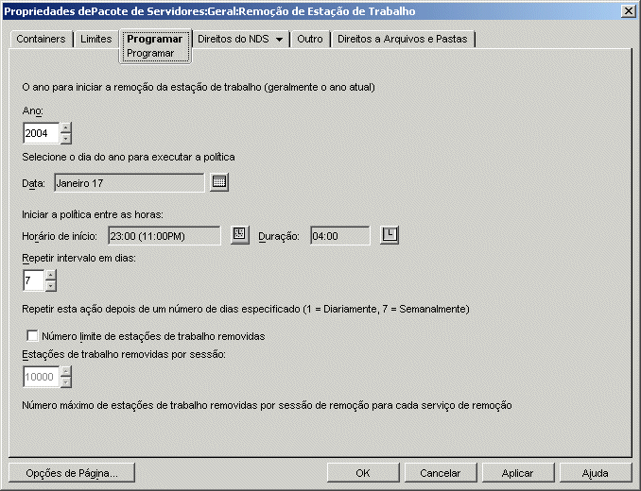Viewport: 641px width, 491px height.
Task: Click the 'Repetir intervalo em dias' label
Action: click(78, 258)
